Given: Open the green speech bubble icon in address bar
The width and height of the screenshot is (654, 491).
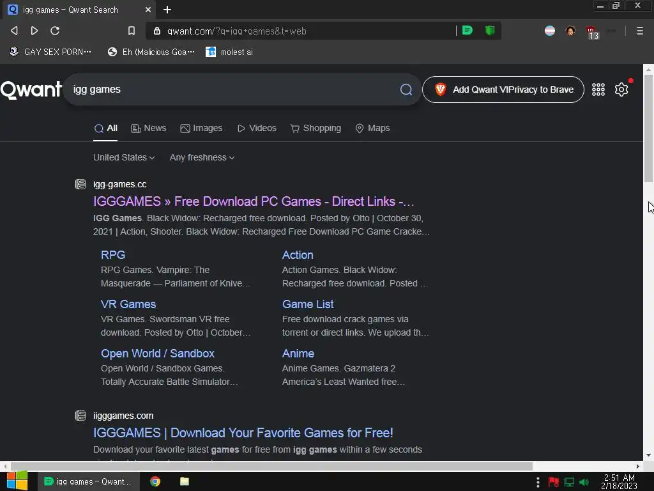Looking at the screenshot, I should pos(467,31).
